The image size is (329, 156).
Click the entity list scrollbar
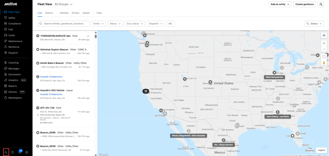pos(96,36)
